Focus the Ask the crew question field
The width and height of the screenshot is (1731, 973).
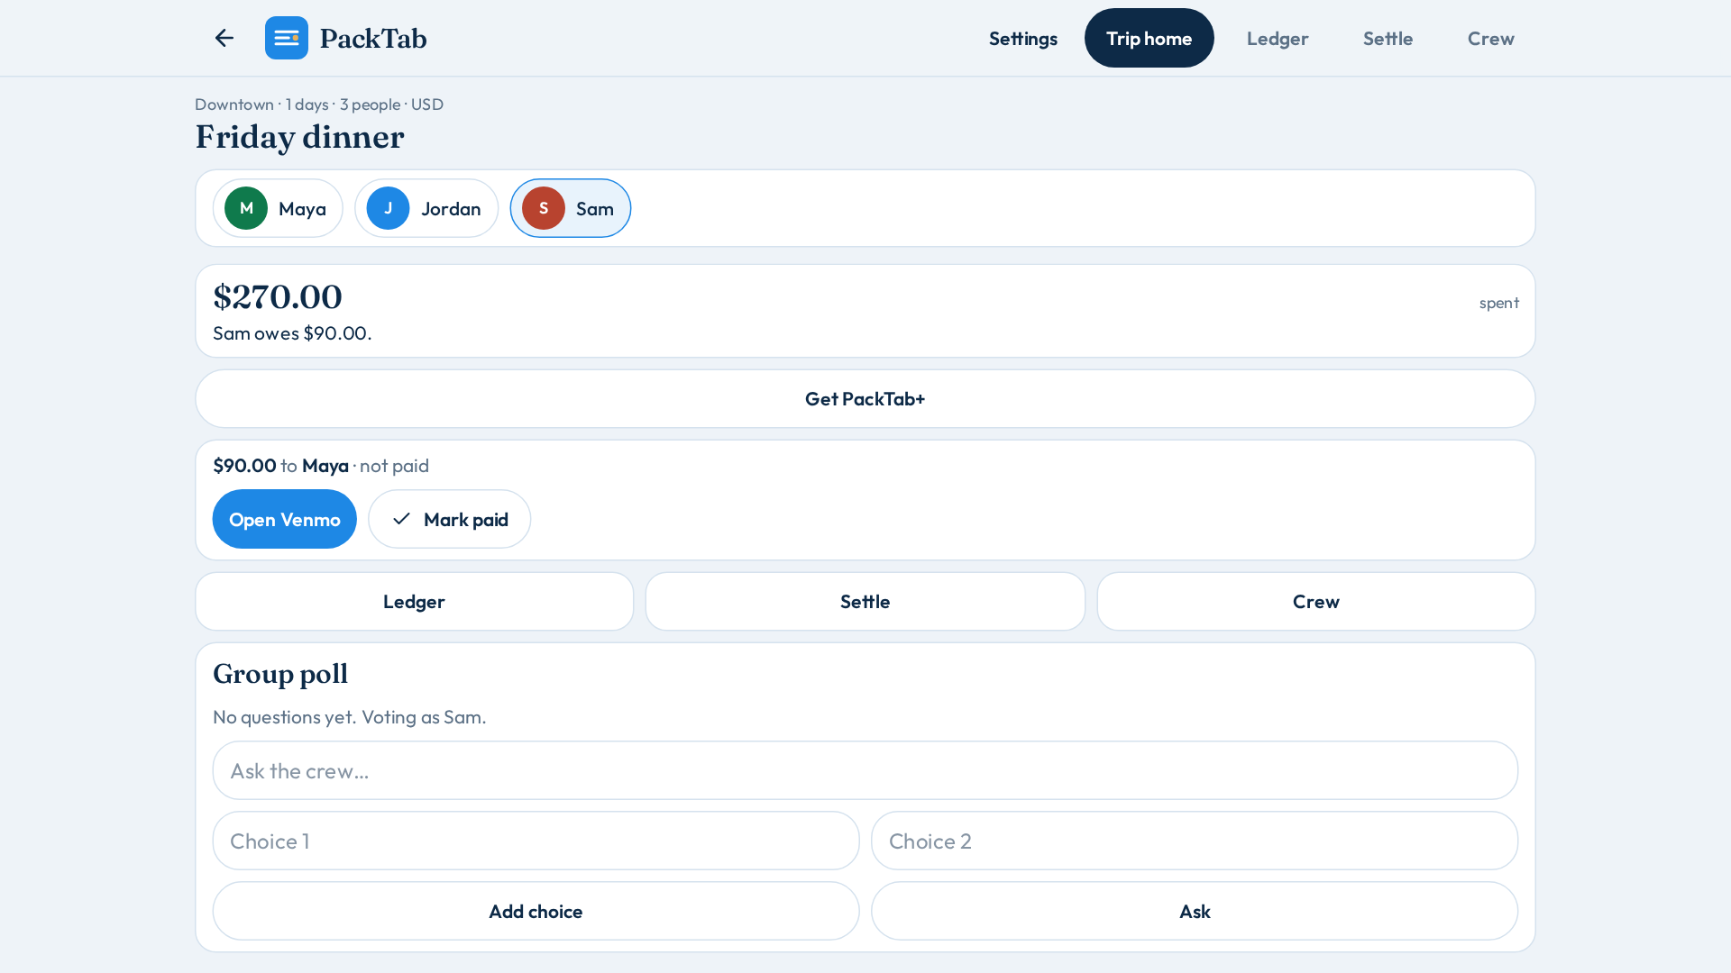pyautogui.click(x=865, y=770)
